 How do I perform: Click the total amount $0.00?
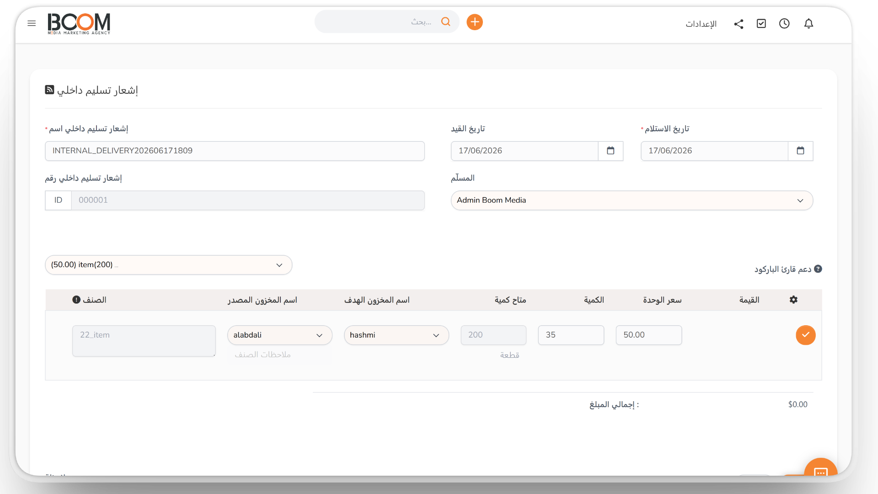(798, 405)
